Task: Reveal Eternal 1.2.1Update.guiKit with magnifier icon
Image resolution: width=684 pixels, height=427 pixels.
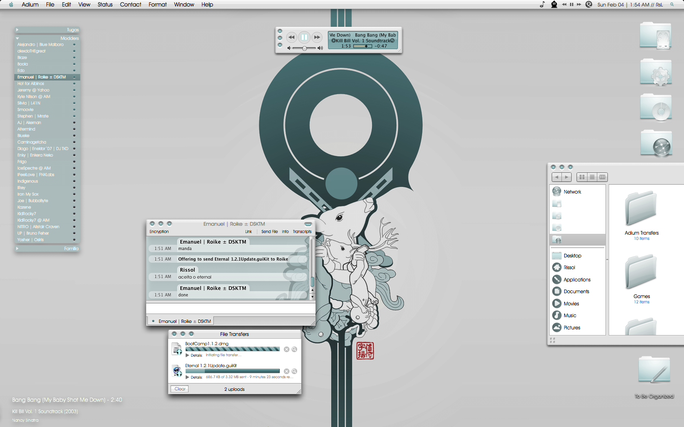Action: 294,371
